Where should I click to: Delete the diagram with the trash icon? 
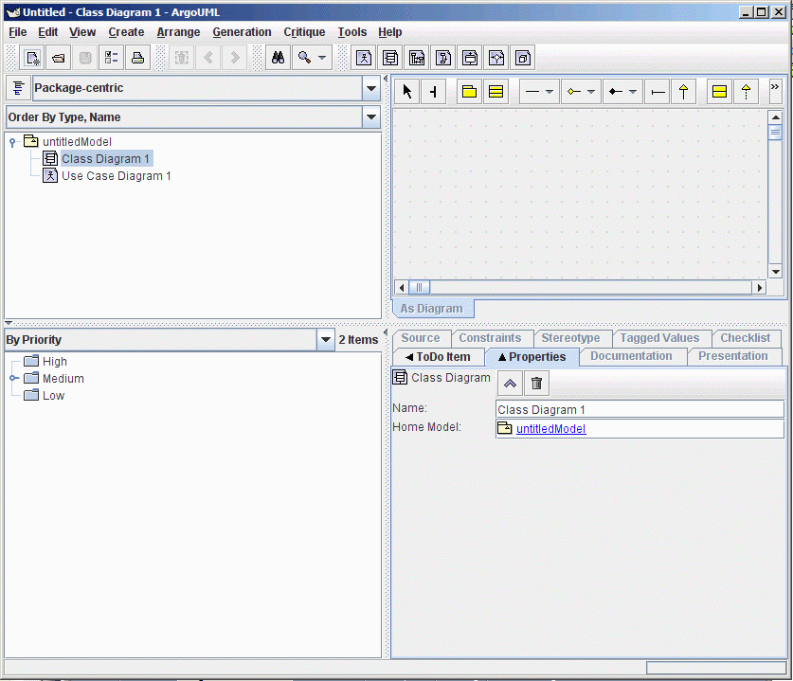(536, 384)
